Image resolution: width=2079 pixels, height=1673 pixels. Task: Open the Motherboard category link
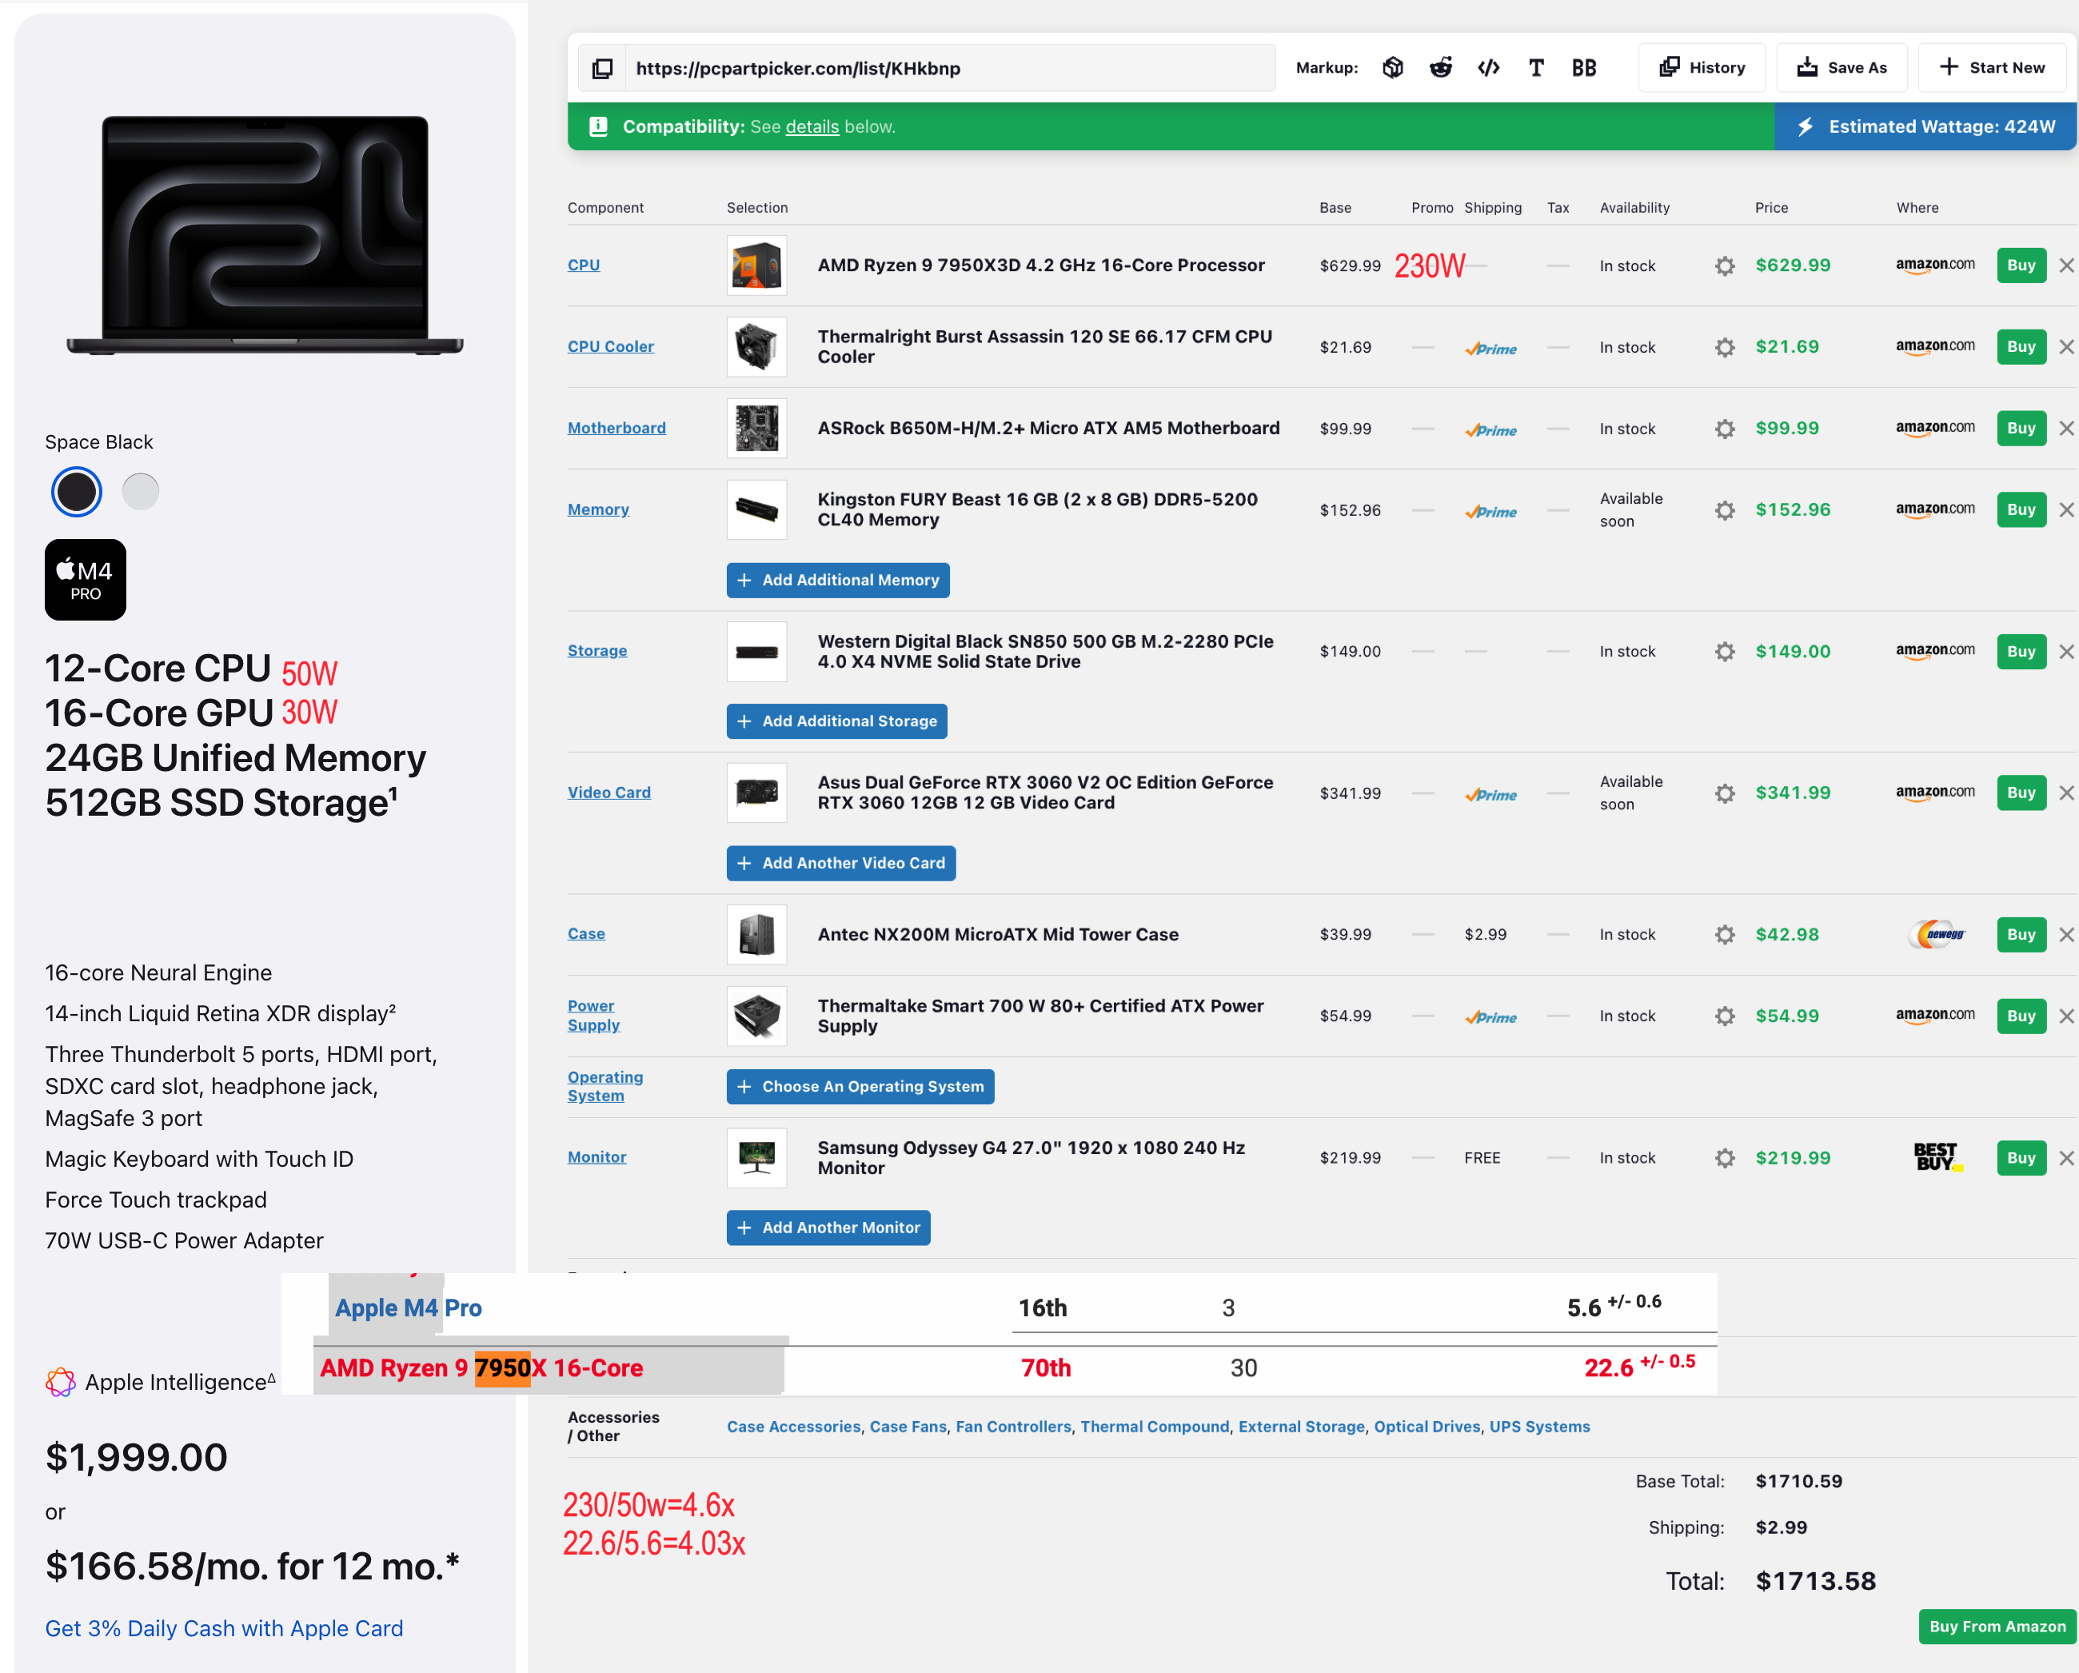click(x=617, y=428)
